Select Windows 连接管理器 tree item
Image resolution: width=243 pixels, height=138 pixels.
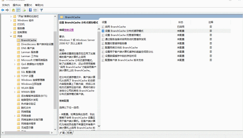33,80
